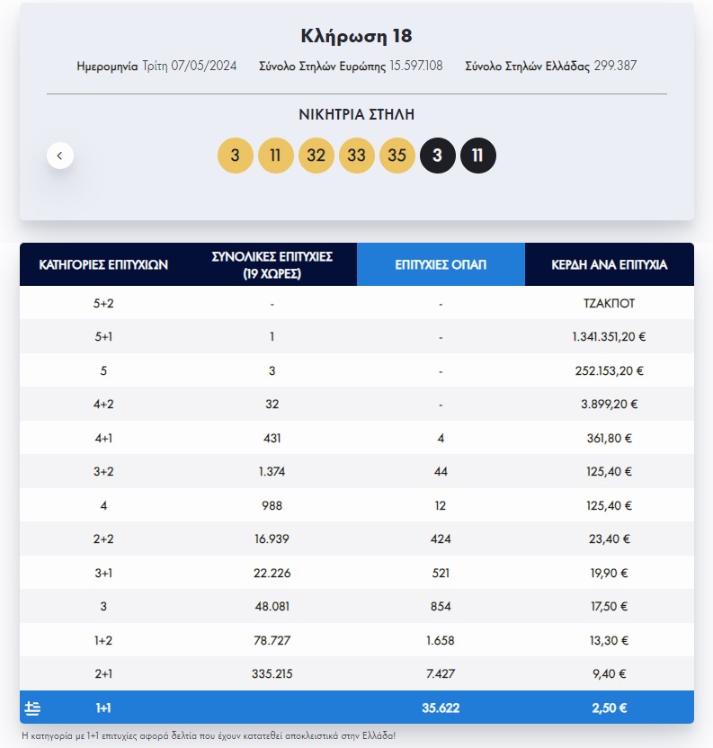Click the yellow ball numbered 33

click(356, 156)
